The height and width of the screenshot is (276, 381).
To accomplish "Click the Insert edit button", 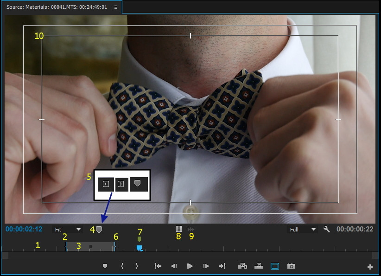I will click(x=242, y=266).
